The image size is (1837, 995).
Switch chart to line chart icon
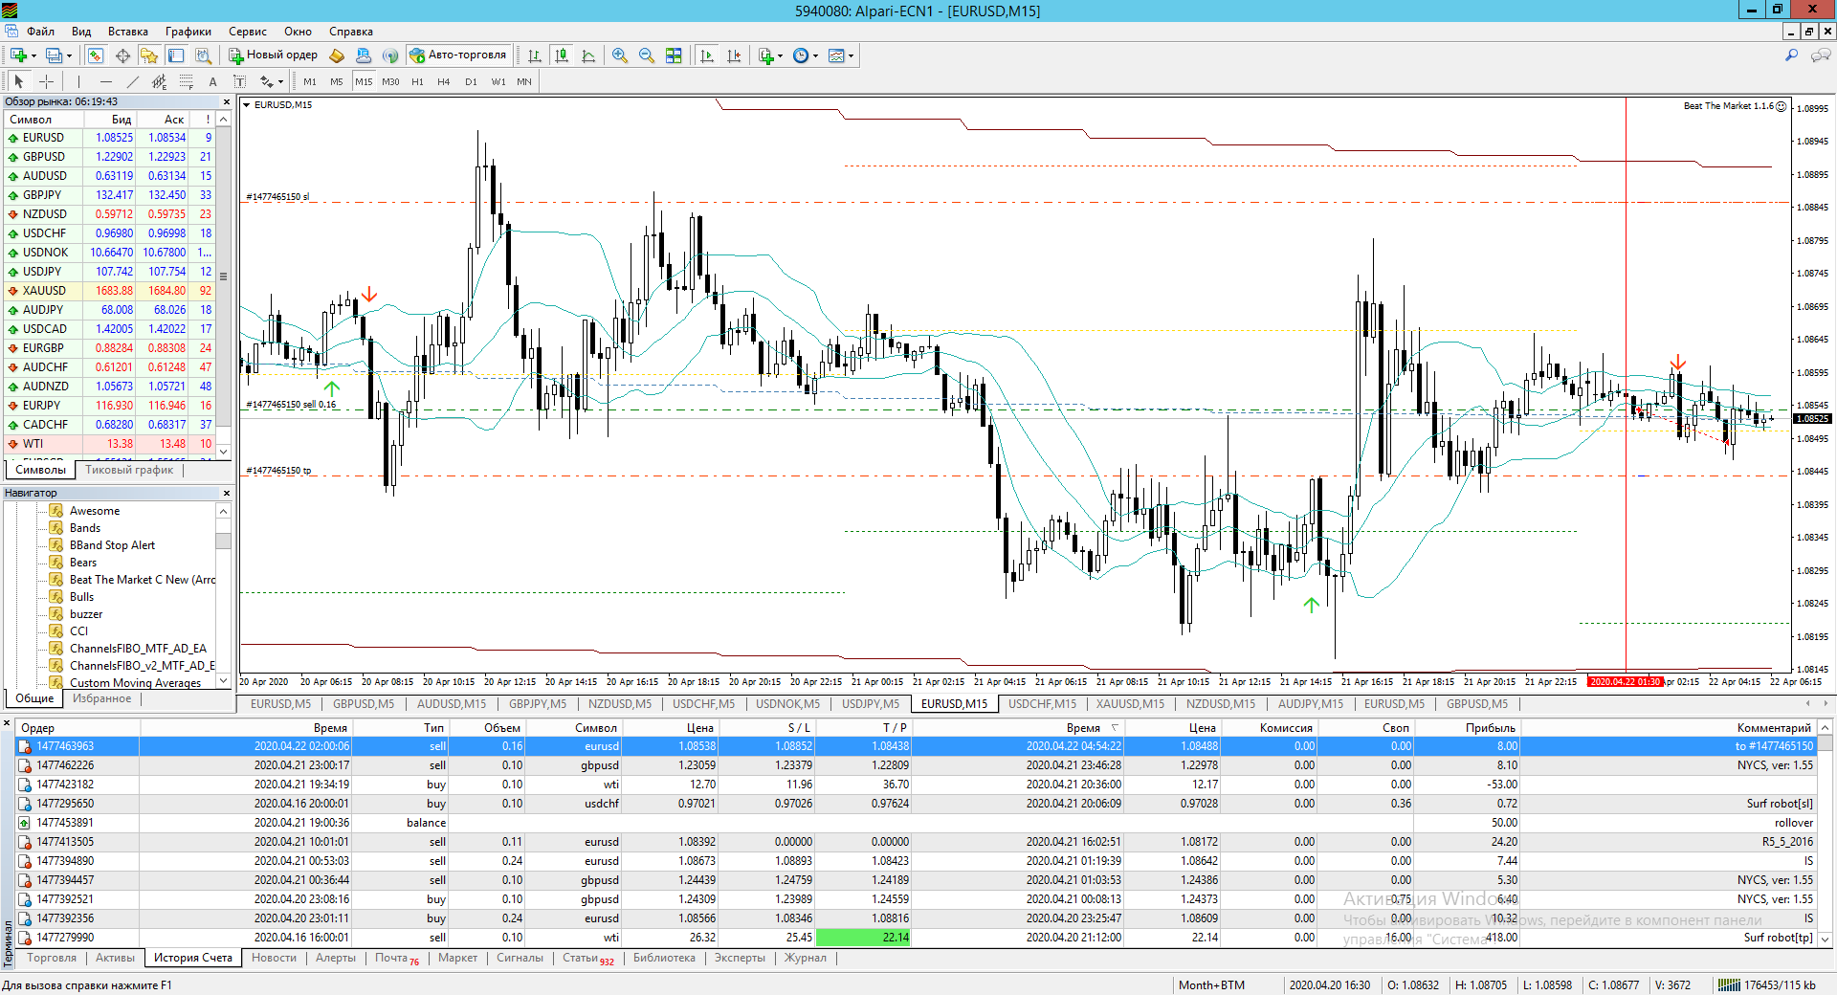(x=588, y=55)
